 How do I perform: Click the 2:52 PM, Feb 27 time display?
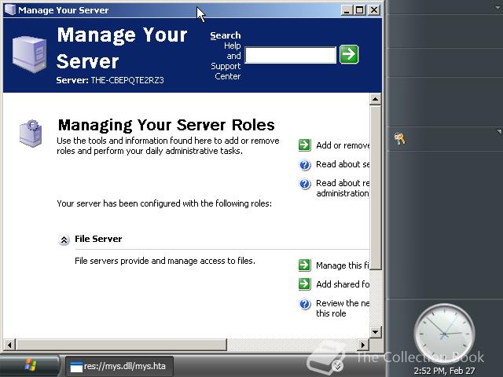pyautogui.click(x=444, y=371)
